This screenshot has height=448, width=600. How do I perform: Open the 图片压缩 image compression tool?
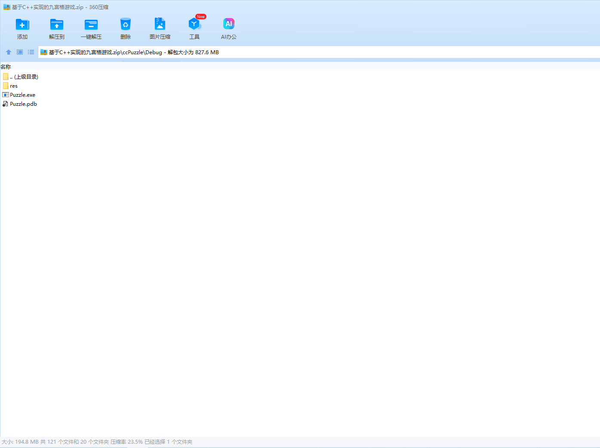click(x=160, y=24)
